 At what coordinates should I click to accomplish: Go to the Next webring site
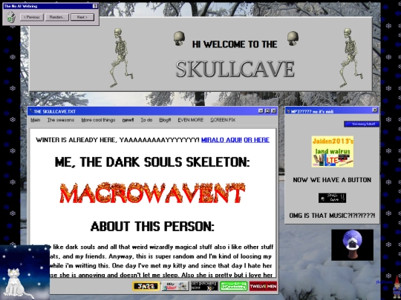tap(82, 17)
